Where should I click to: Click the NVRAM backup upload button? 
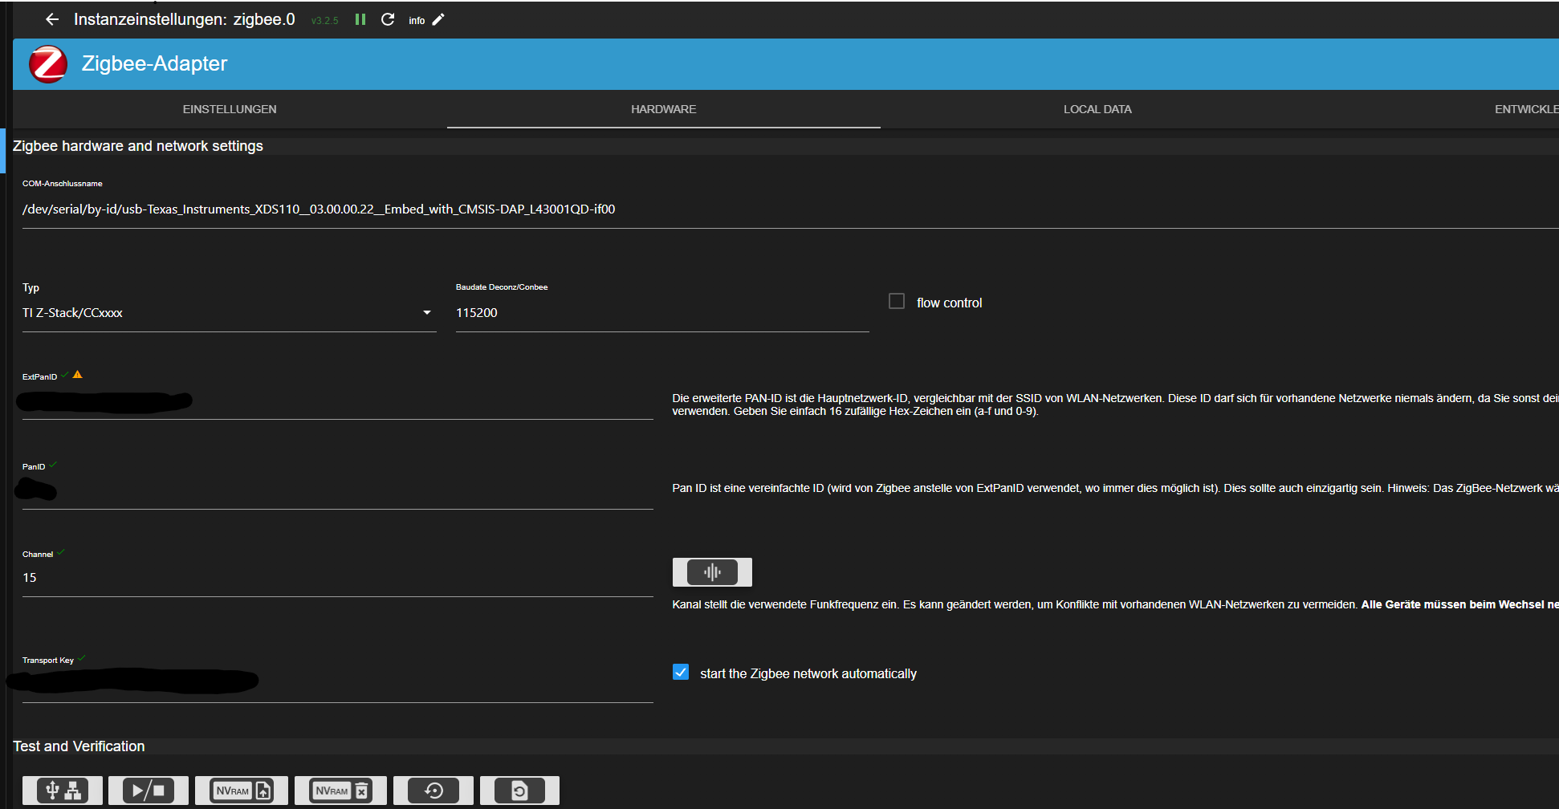(x=242, y=791)
